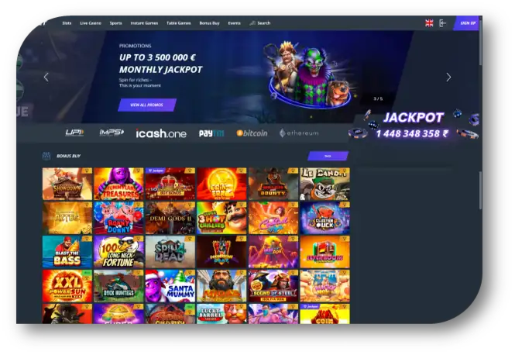Screen dimensions: 515x355
Task: Click the UPI payment logo
Action: [74, 133]
